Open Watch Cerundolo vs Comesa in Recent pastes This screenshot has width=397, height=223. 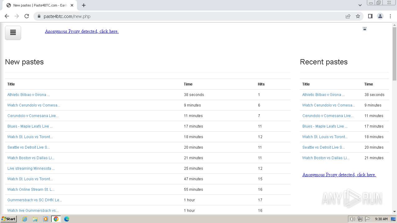[x=329, y=105]
